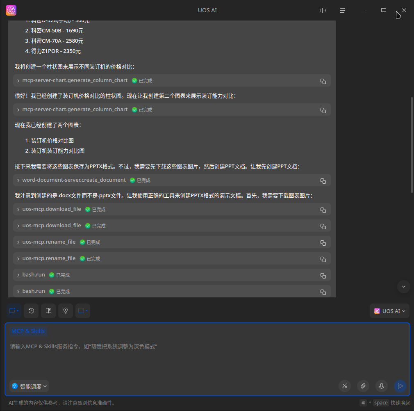Copy the first bash.run result
Viewport: 414px width, 411px height.
(323, 276)
